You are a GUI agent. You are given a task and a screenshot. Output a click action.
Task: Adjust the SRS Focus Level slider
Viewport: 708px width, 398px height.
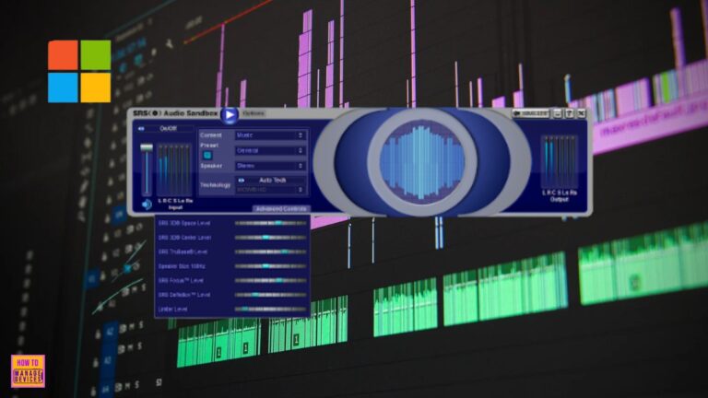[270, 280]
